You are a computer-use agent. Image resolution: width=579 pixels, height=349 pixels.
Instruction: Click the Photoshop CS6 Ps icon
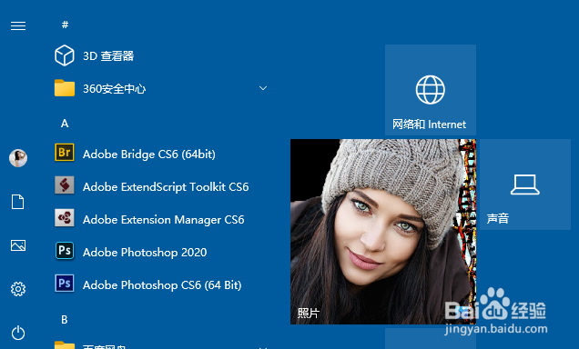point(65,284)
